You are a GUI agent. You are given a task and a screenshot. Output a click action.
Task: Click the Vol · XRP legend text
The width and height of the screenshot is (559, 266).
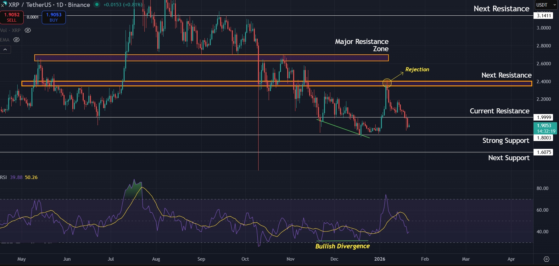coord(10,30)
